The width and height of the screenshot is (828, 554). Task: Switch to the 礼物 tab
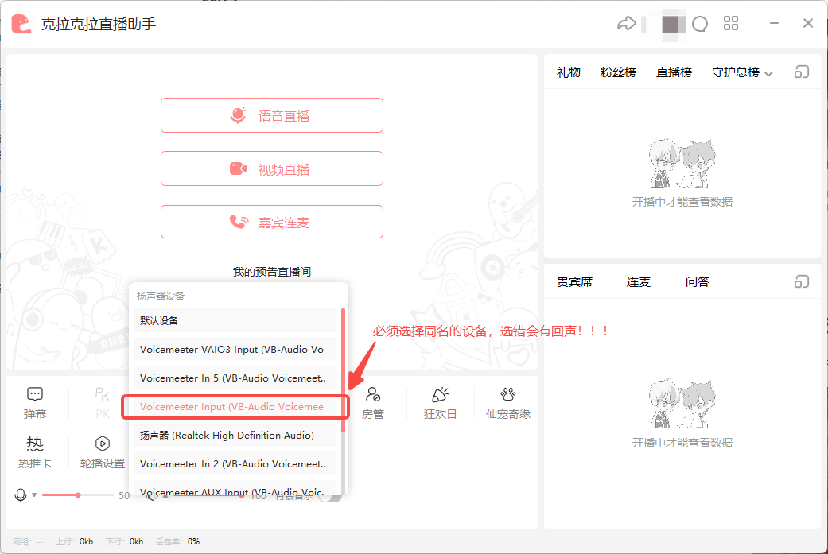(x=568, y=72)
